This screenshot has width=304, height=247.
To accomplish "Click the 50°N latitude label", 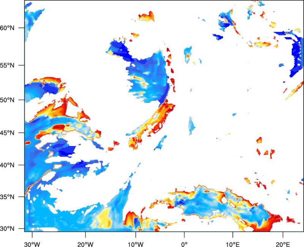I will 7,100.
